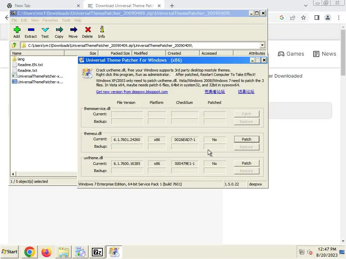Viewport: 346px width, 259px height.
Task: Close the New Tab browser tab
Action: tap(78, 6)
